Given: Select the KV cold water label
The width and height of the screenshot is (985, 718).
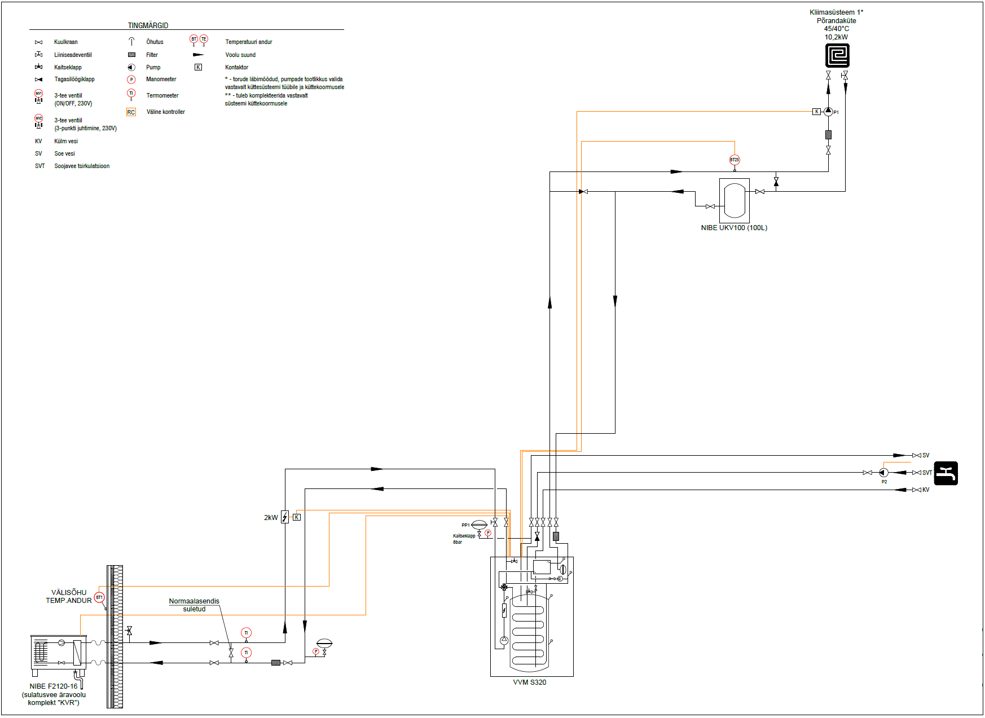Looking at the screenshot, I should click(926, 490).
